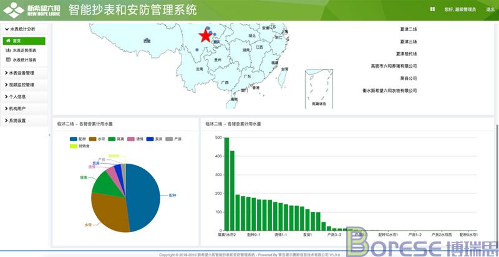Expand the 系统设置 section
The image size is (499, 257).
[x=24, y=121]
